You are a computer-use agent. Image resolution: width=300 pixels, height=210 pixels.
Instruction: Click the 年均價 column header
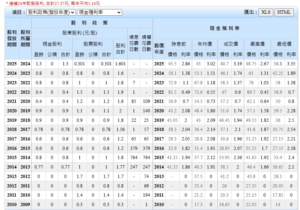205,44
